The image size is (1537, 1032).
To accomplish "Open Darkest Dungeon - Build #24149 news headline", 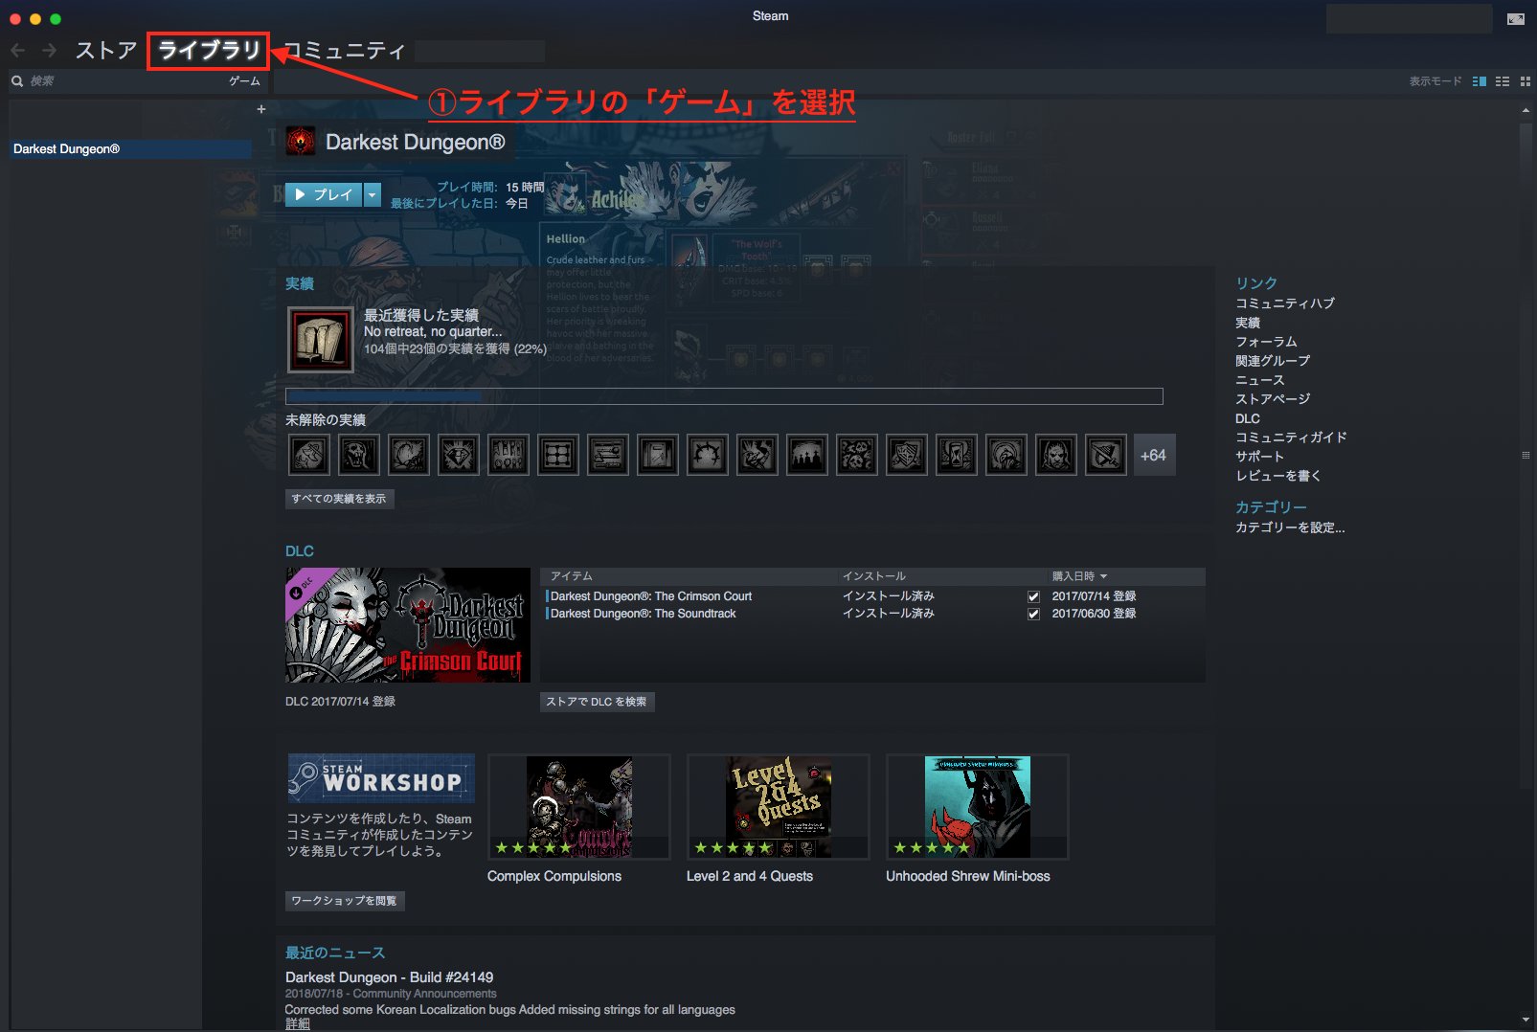I will click(x=389, y=977).
